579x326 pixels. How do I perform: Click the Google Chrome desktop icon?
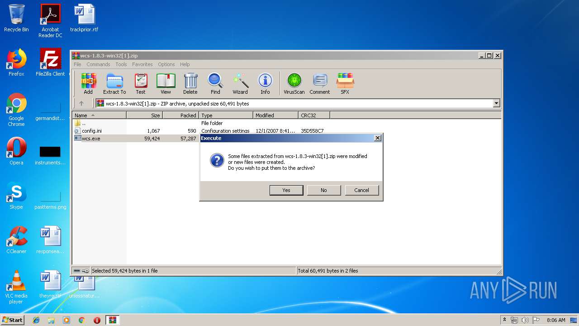[x=16, y=110]
